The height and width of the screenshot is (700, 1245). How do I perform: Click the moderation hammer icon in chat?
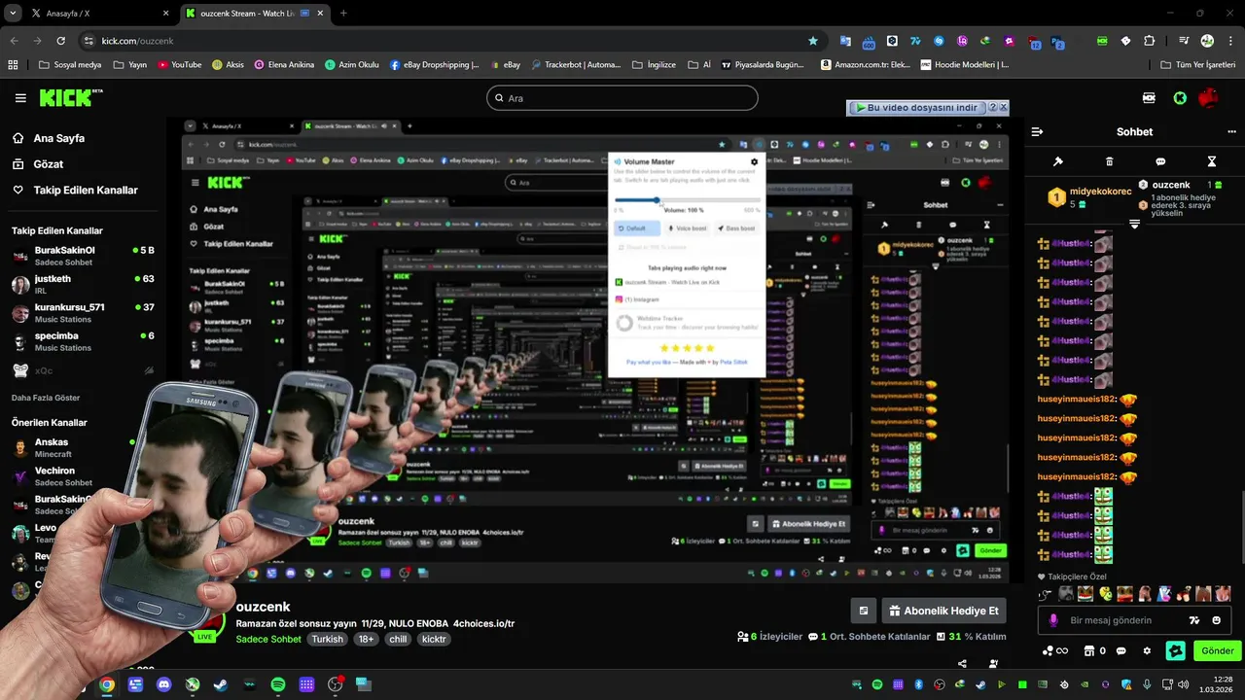click(1058, 161)
